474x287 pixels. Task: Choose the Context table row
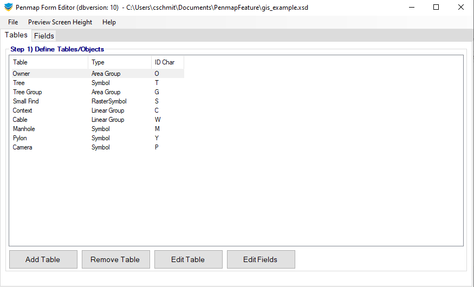point(23,110)
